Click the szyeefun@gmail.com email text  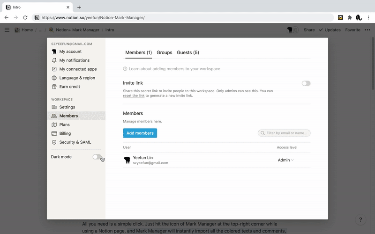click(x=150, y=163)
